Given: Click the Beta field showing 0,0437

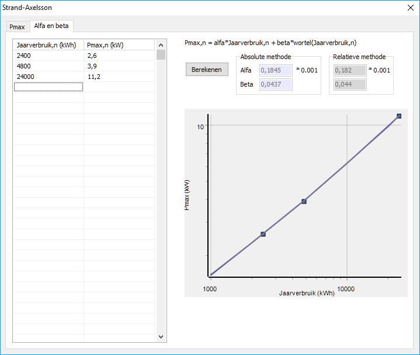Looking at the screenshot, I should click(275, 84).
